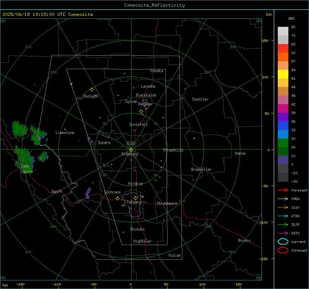Click the -150 tick on bottom axis
This screenshot has width=309, height=289.
tap(20, 285)
